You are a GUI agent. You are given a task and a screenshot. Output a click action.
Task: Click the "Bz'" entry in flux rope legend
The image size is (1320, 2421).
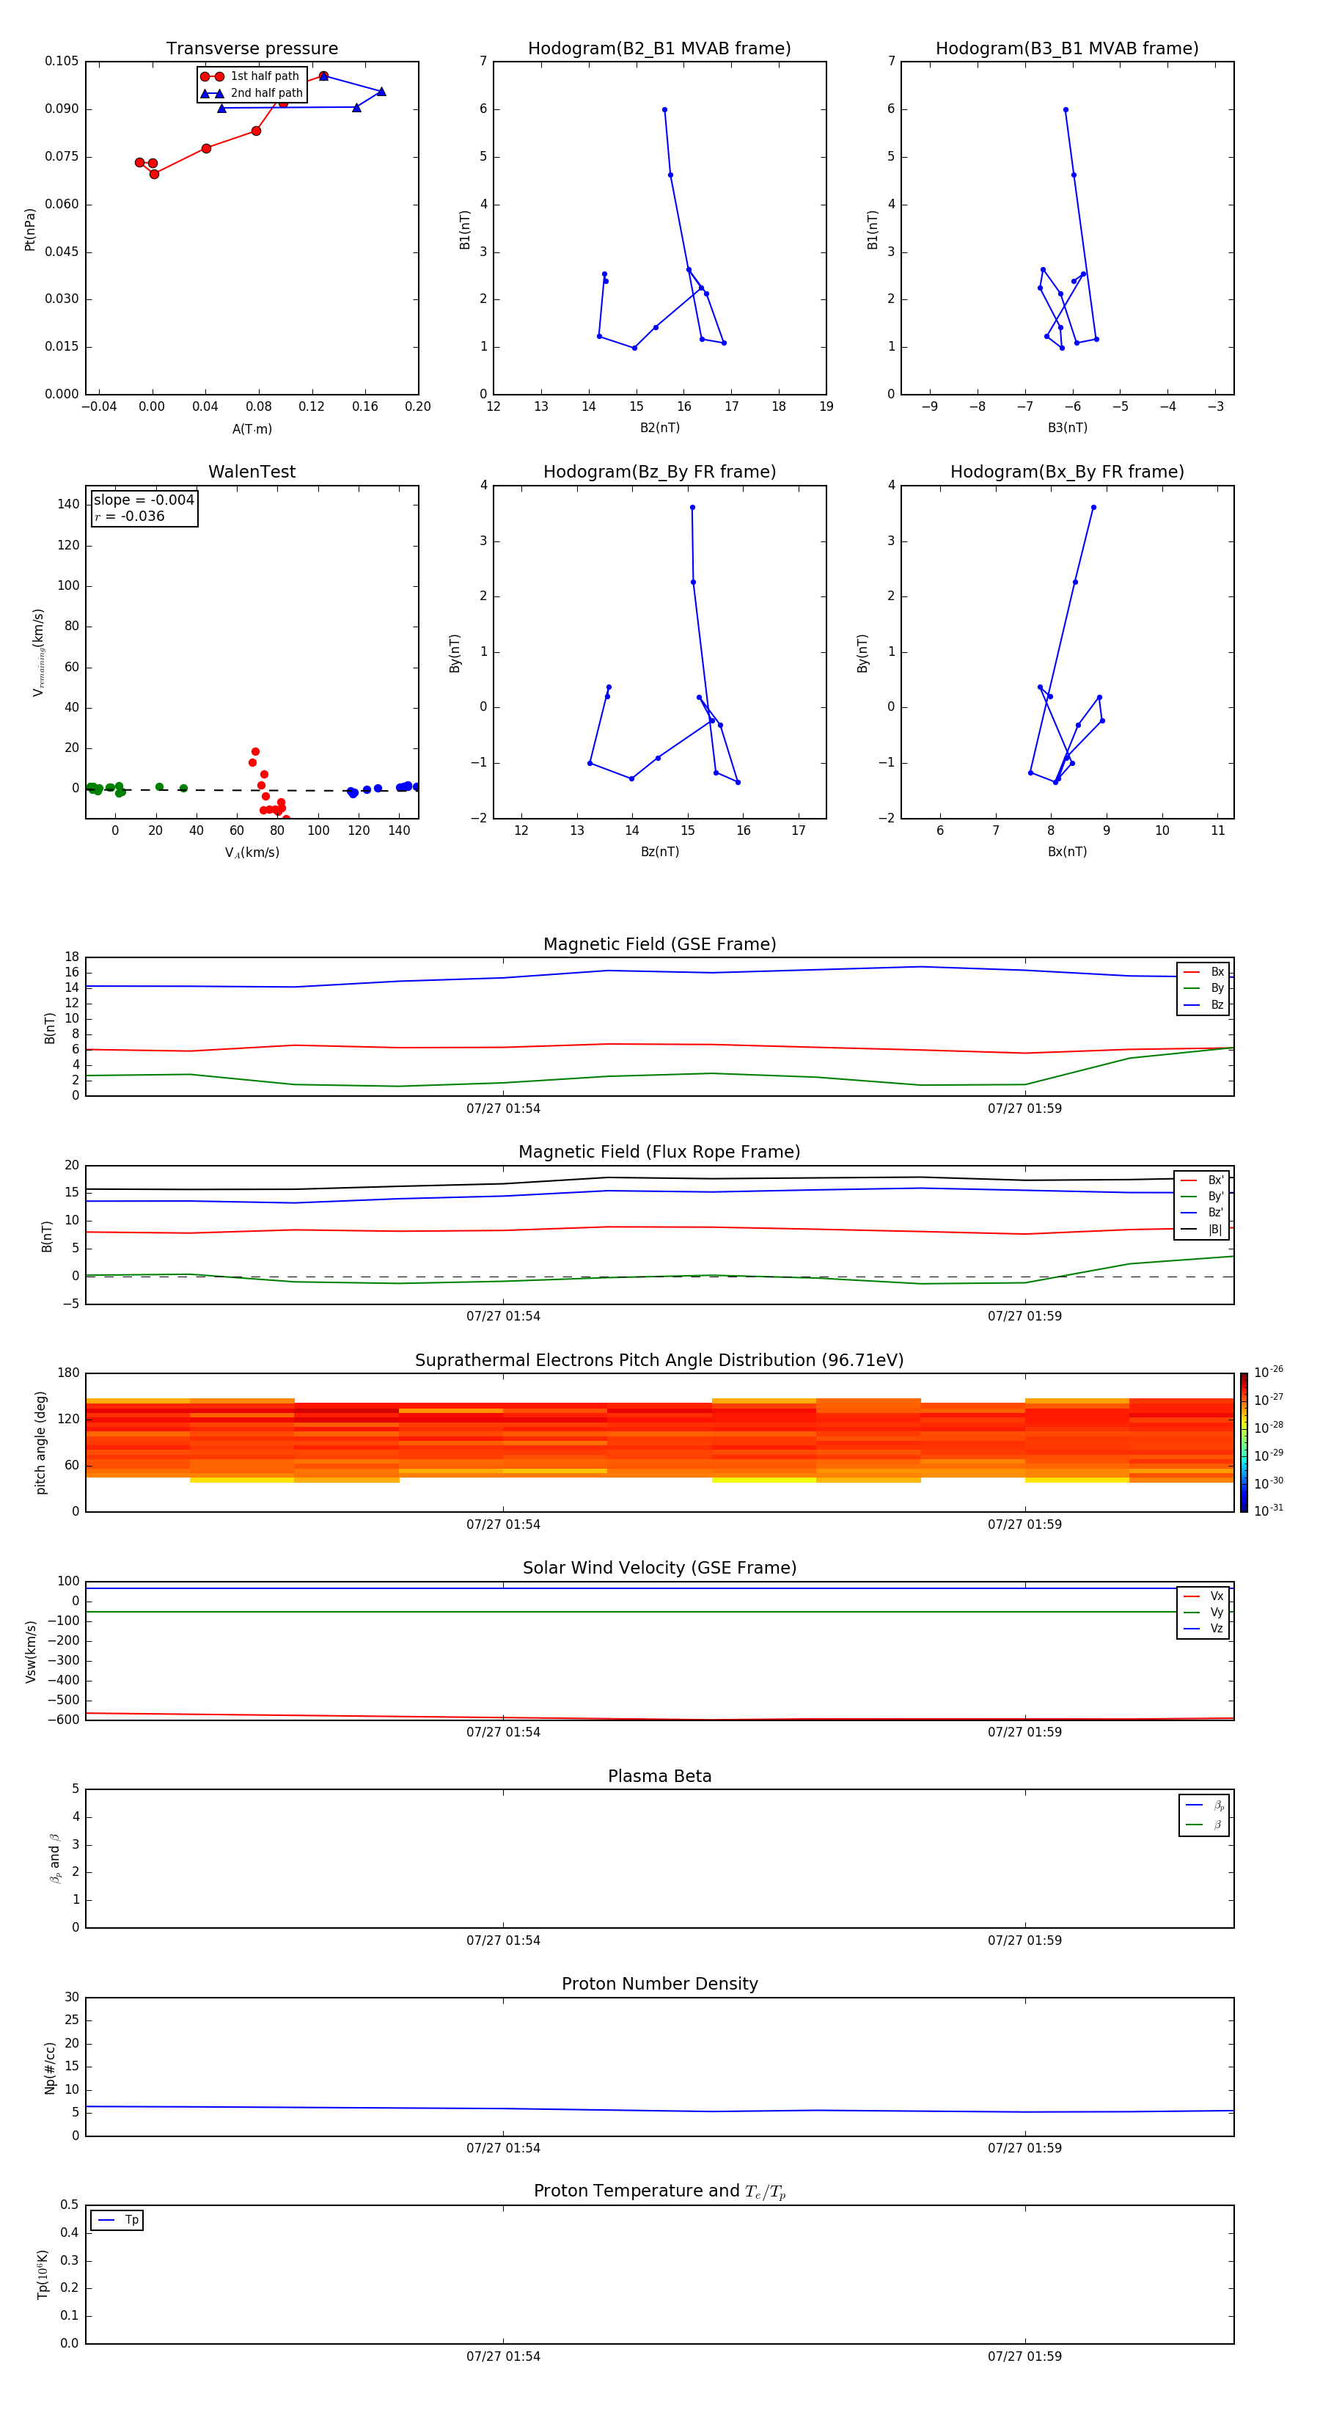[1203, 1213]
